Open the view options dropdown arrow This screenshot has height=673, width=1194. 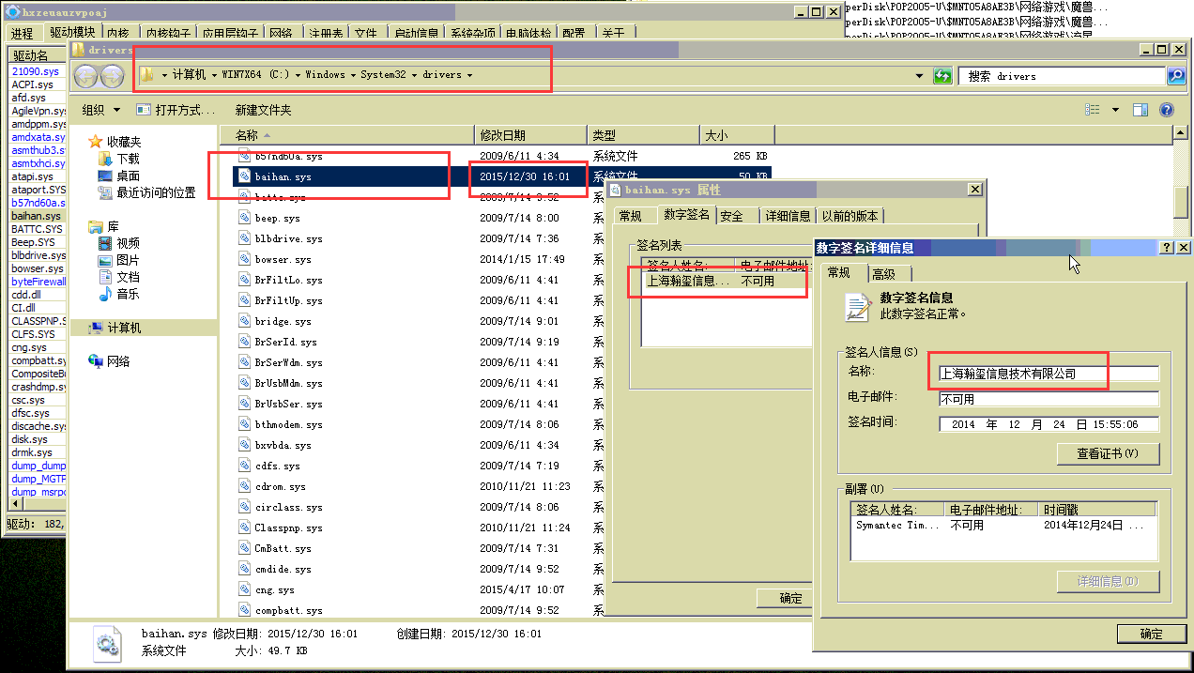click(x=1115, y=110)
